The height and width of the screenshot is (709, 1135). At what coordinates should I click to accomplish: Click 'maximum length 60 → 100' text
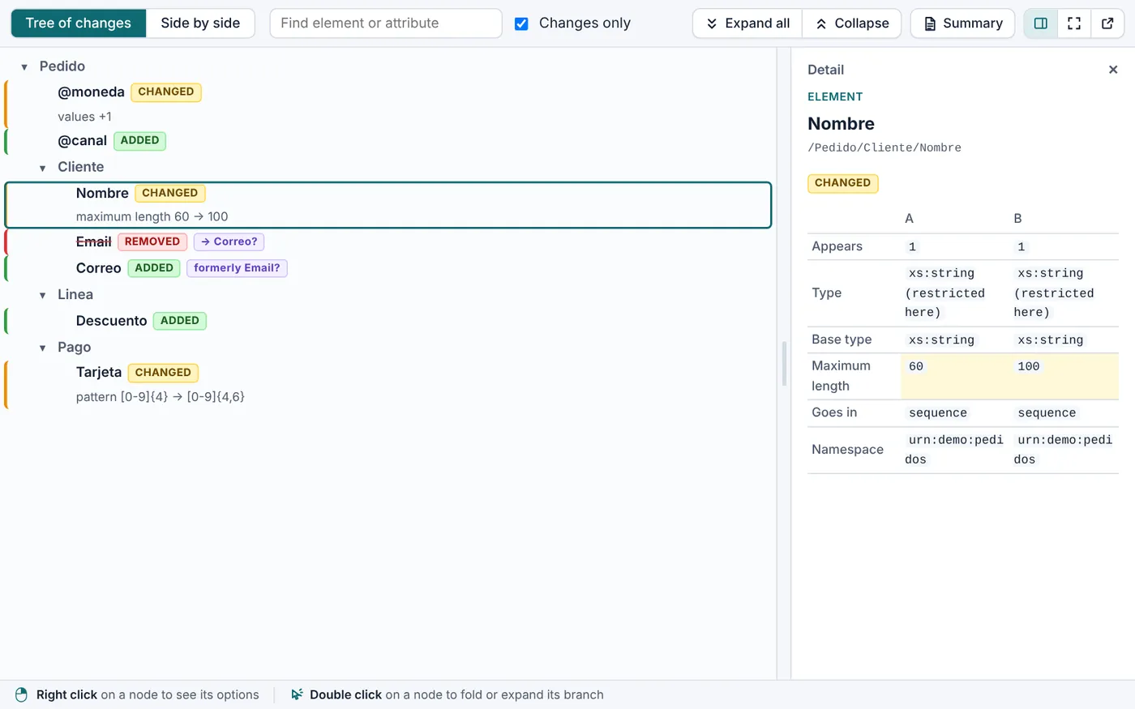(x=152, y=217)
